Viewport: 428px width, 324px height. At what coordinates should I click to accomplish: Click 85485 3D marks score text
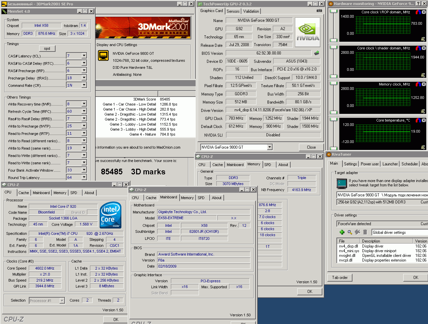click(133, 172)
